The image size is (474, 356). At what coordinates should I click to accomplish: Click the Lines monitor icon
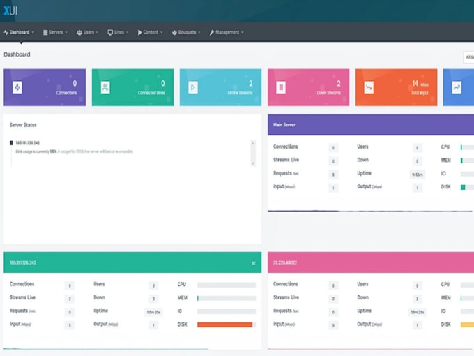click(110, 32)
